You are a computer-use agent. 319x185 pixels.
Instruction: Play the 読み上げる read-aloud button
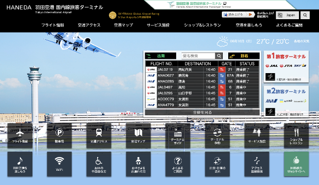coord(238,15)
